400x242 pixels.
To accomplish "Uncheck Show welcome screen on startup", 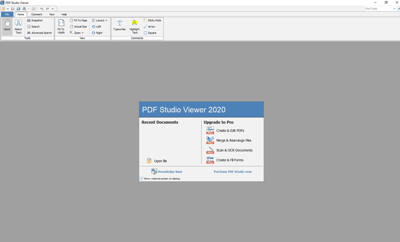I will pyautogui.click(x=142, y=179).
